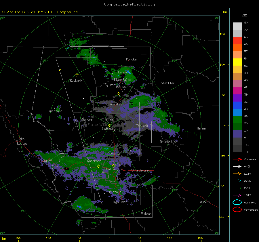259x242 pixels.
Task: Click the white plus marker northeast of ThreeHills
Action: tap(163, 116)
